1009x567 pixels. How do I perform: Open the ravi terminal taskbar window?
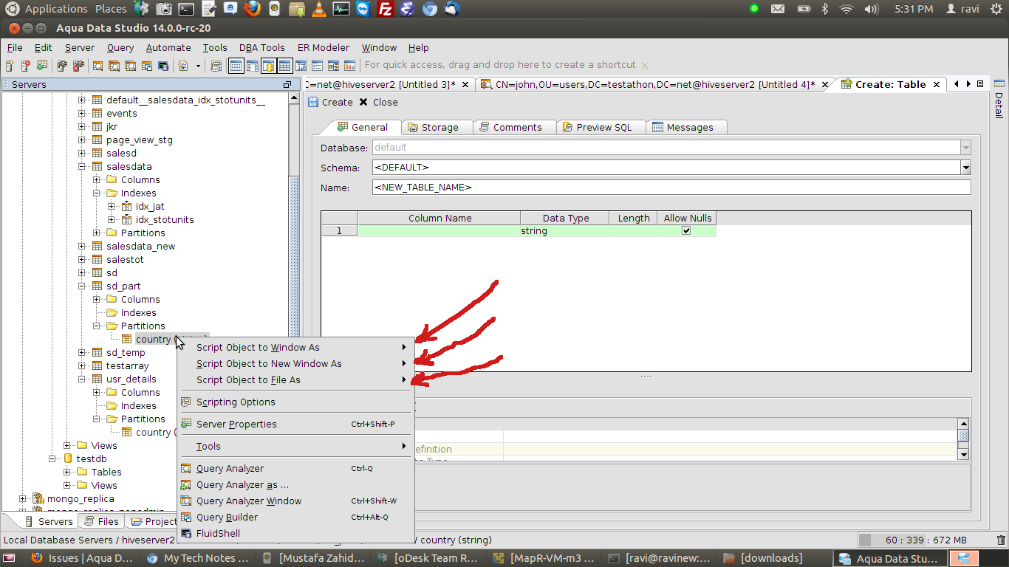tap(660, 558)
